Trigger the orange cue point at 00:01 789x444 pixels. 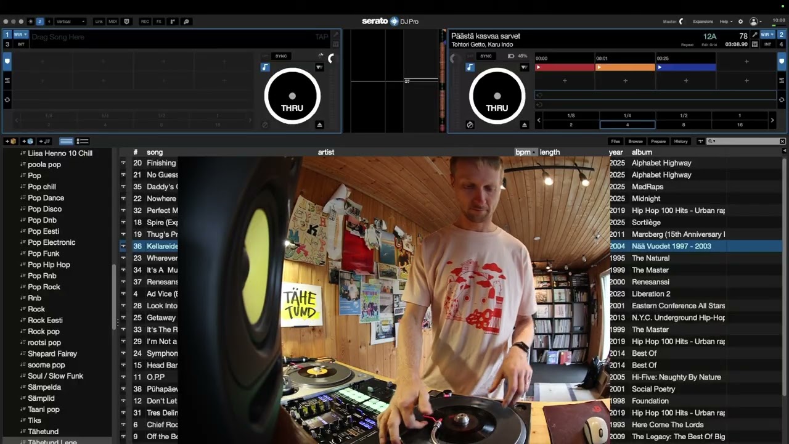click(x=625, y=67)
